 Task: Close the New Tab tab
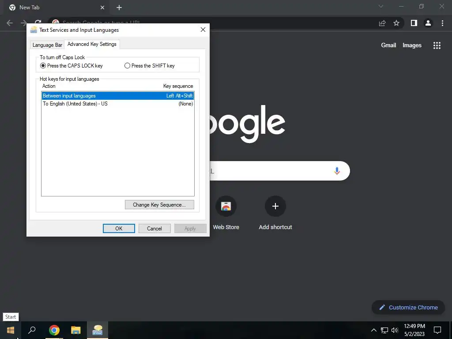coord(102,8)
